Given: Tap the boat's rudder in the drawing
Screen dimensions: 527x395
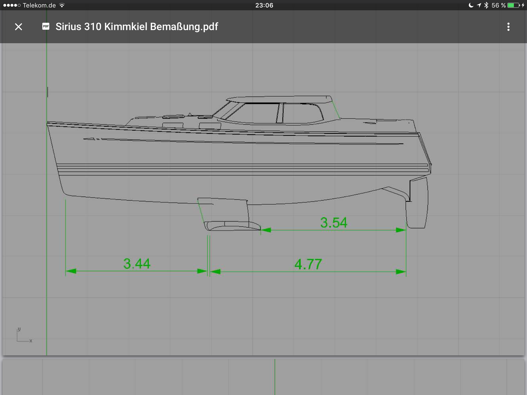Looking at the screenshot, I should [417, 206].
